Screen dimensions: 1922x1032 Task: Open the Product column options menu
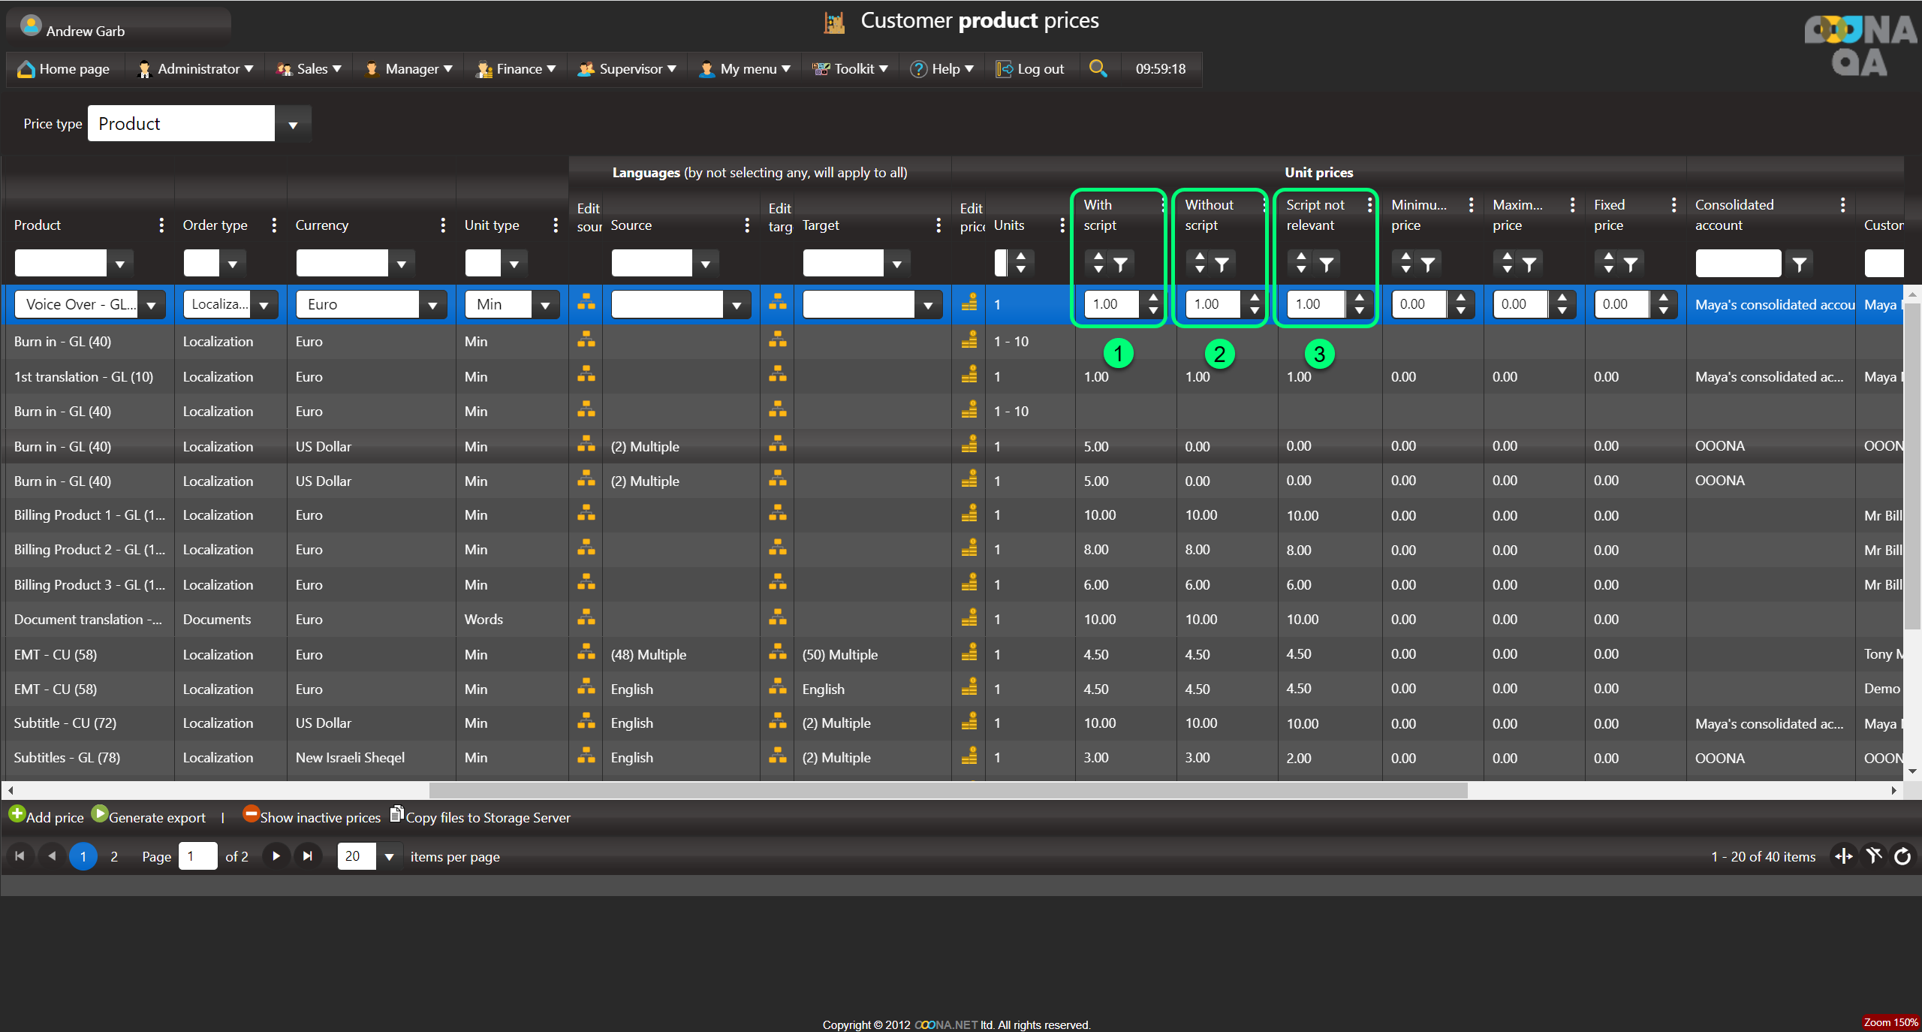[x=161, y=225]
